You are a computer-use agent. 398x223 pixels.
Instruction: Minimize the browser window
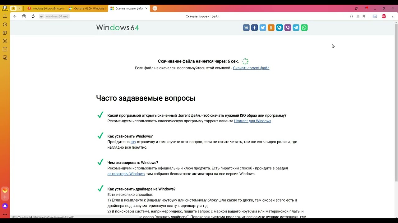375,8
